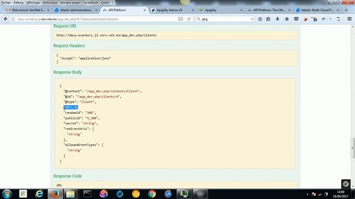Click the 201 response code value
This screenshot has width=355, height=199.
[x=59, y=185]
